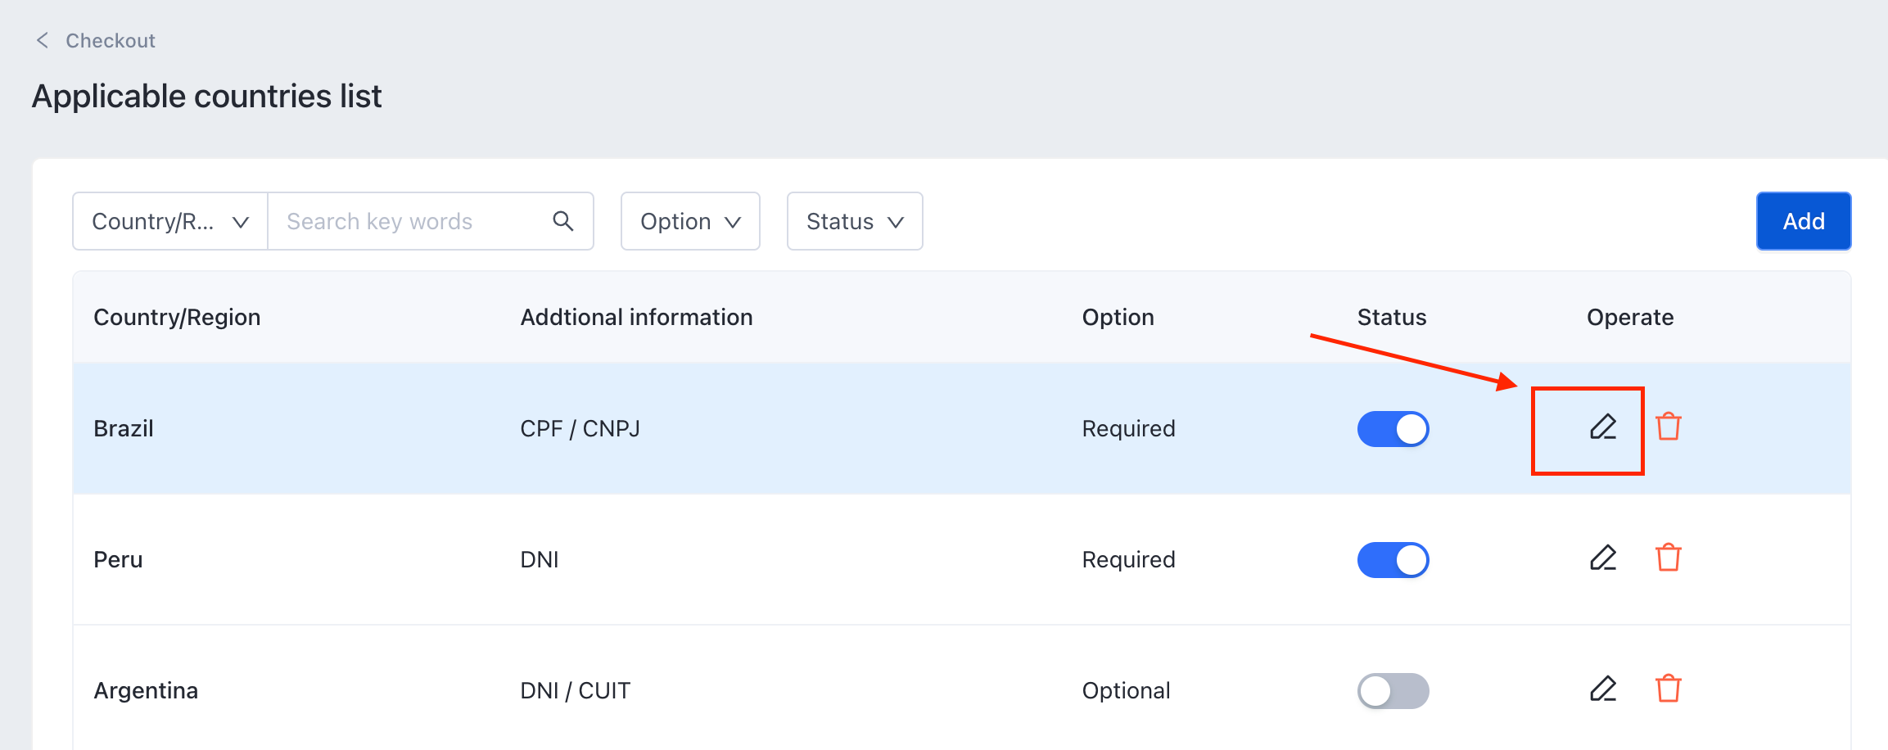
Task: Turn off the Peru status switch
Action: click(1393, 560)
